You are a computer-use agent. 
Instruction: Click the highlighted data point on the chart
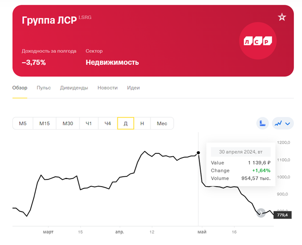[x=198, y=153]
